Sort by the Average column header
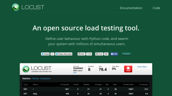Screen dimensions: 172x96 [x=98, y=85]
